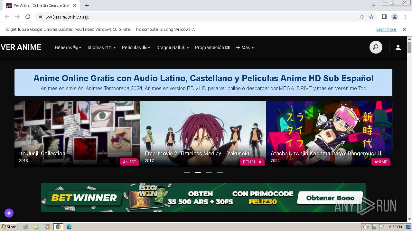
Task: Click the Action Center flag icon
Action: pos(381,227)
